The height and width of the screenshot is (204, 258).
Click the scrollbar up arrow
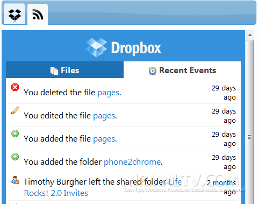pyautogui.click(x=250, y=35)
